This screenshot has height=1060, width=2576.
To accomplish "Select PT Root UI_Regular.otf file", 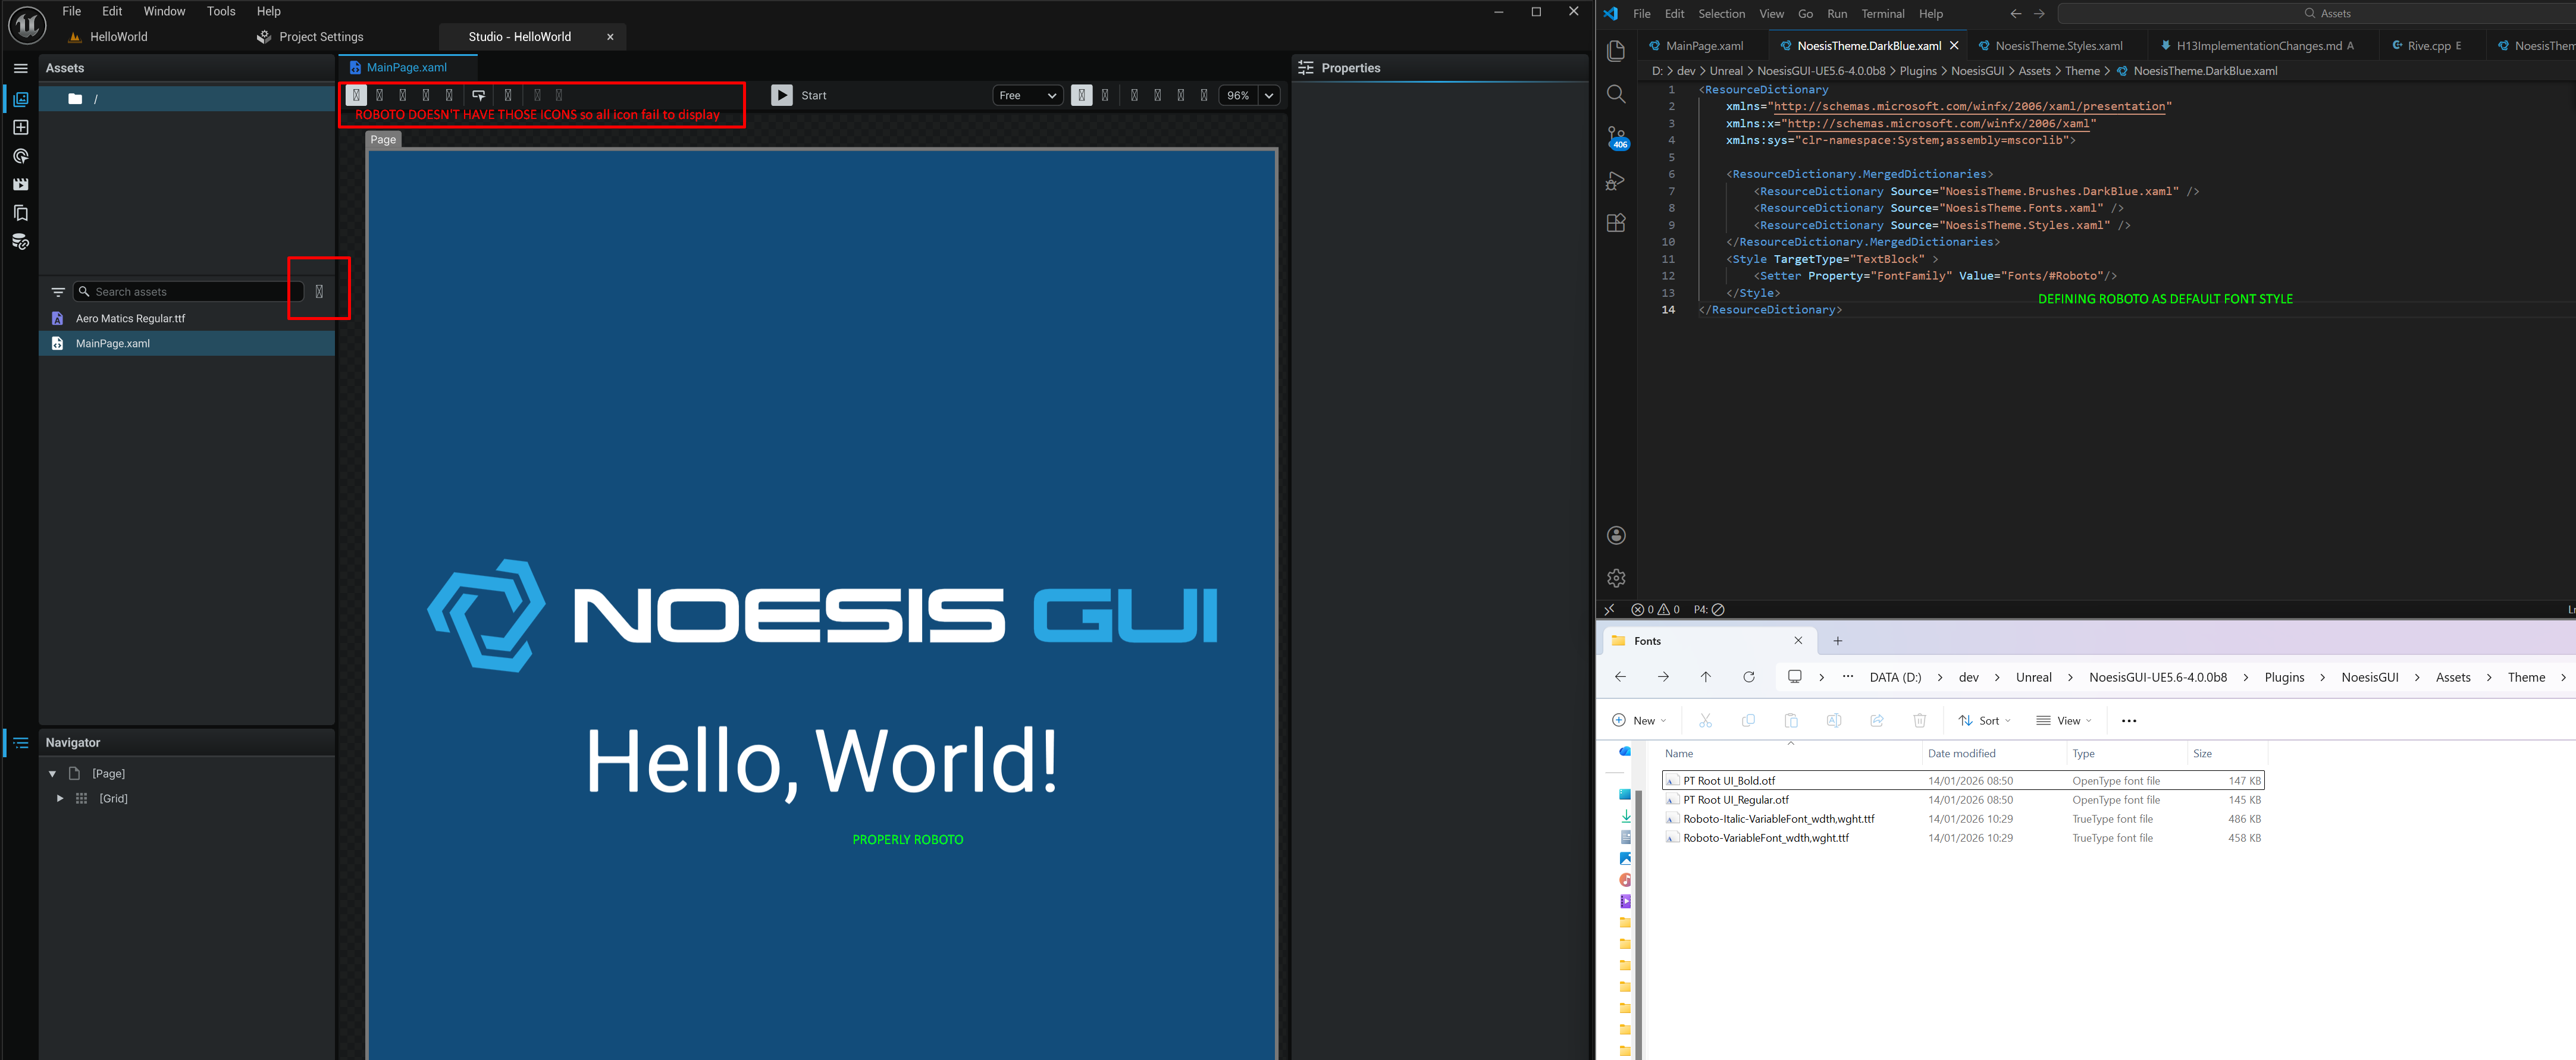I will click(x=1962, y=800).
